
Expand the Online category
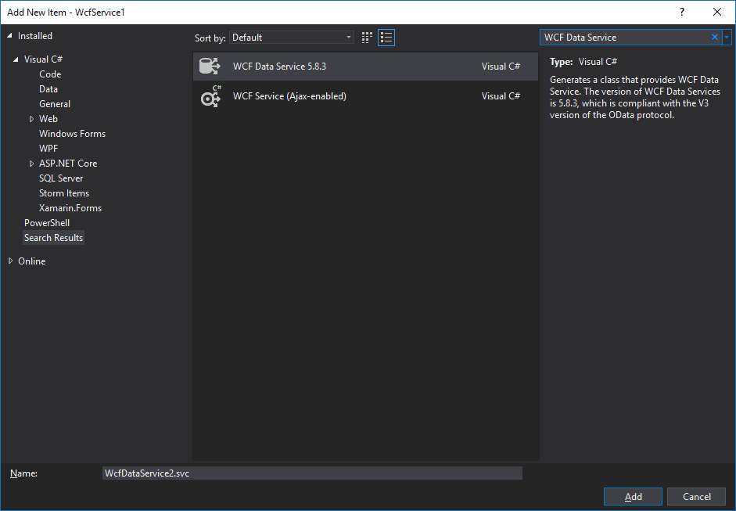(10, 261)
